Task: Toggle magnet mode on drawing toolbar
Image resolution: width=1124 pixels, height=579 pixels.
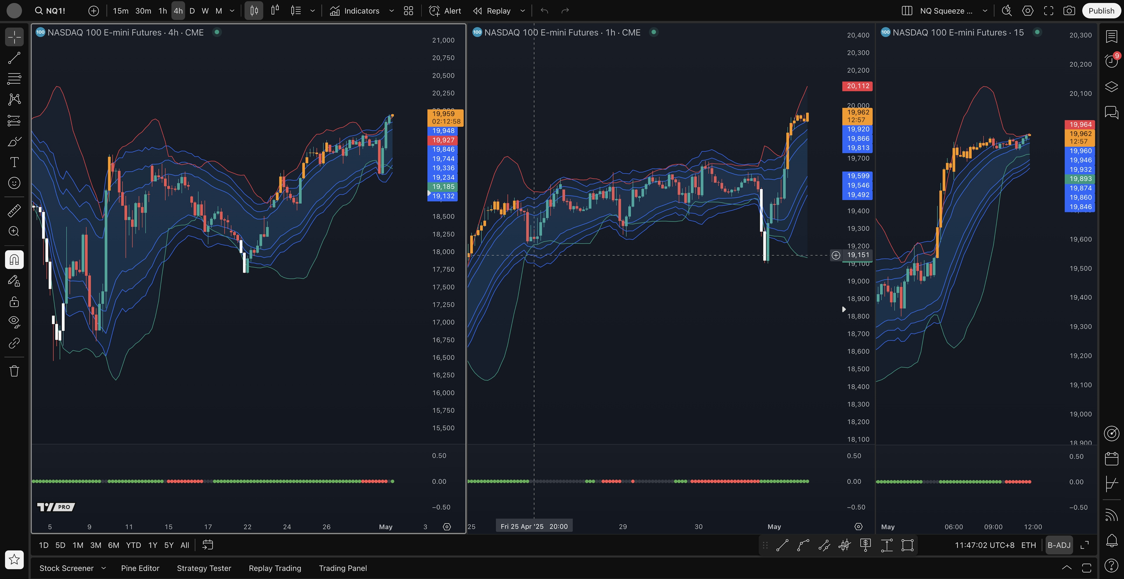Action: [x=14, y=260]
